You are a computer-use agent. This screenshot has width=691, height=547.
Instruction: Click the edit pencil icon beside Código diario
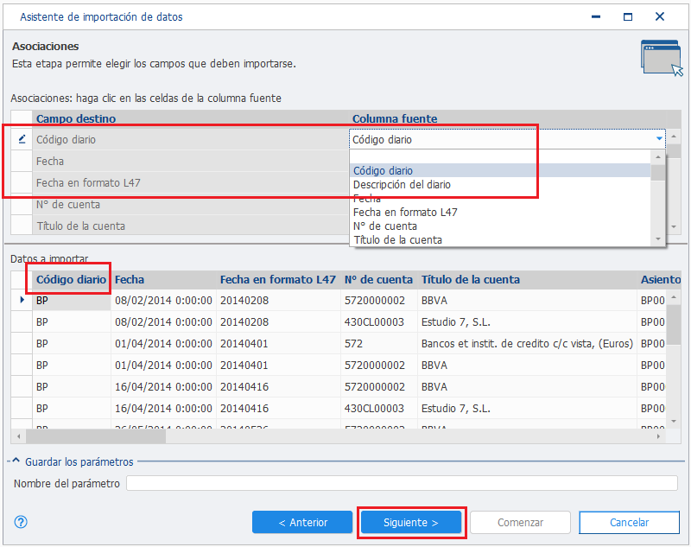(22, 139)
